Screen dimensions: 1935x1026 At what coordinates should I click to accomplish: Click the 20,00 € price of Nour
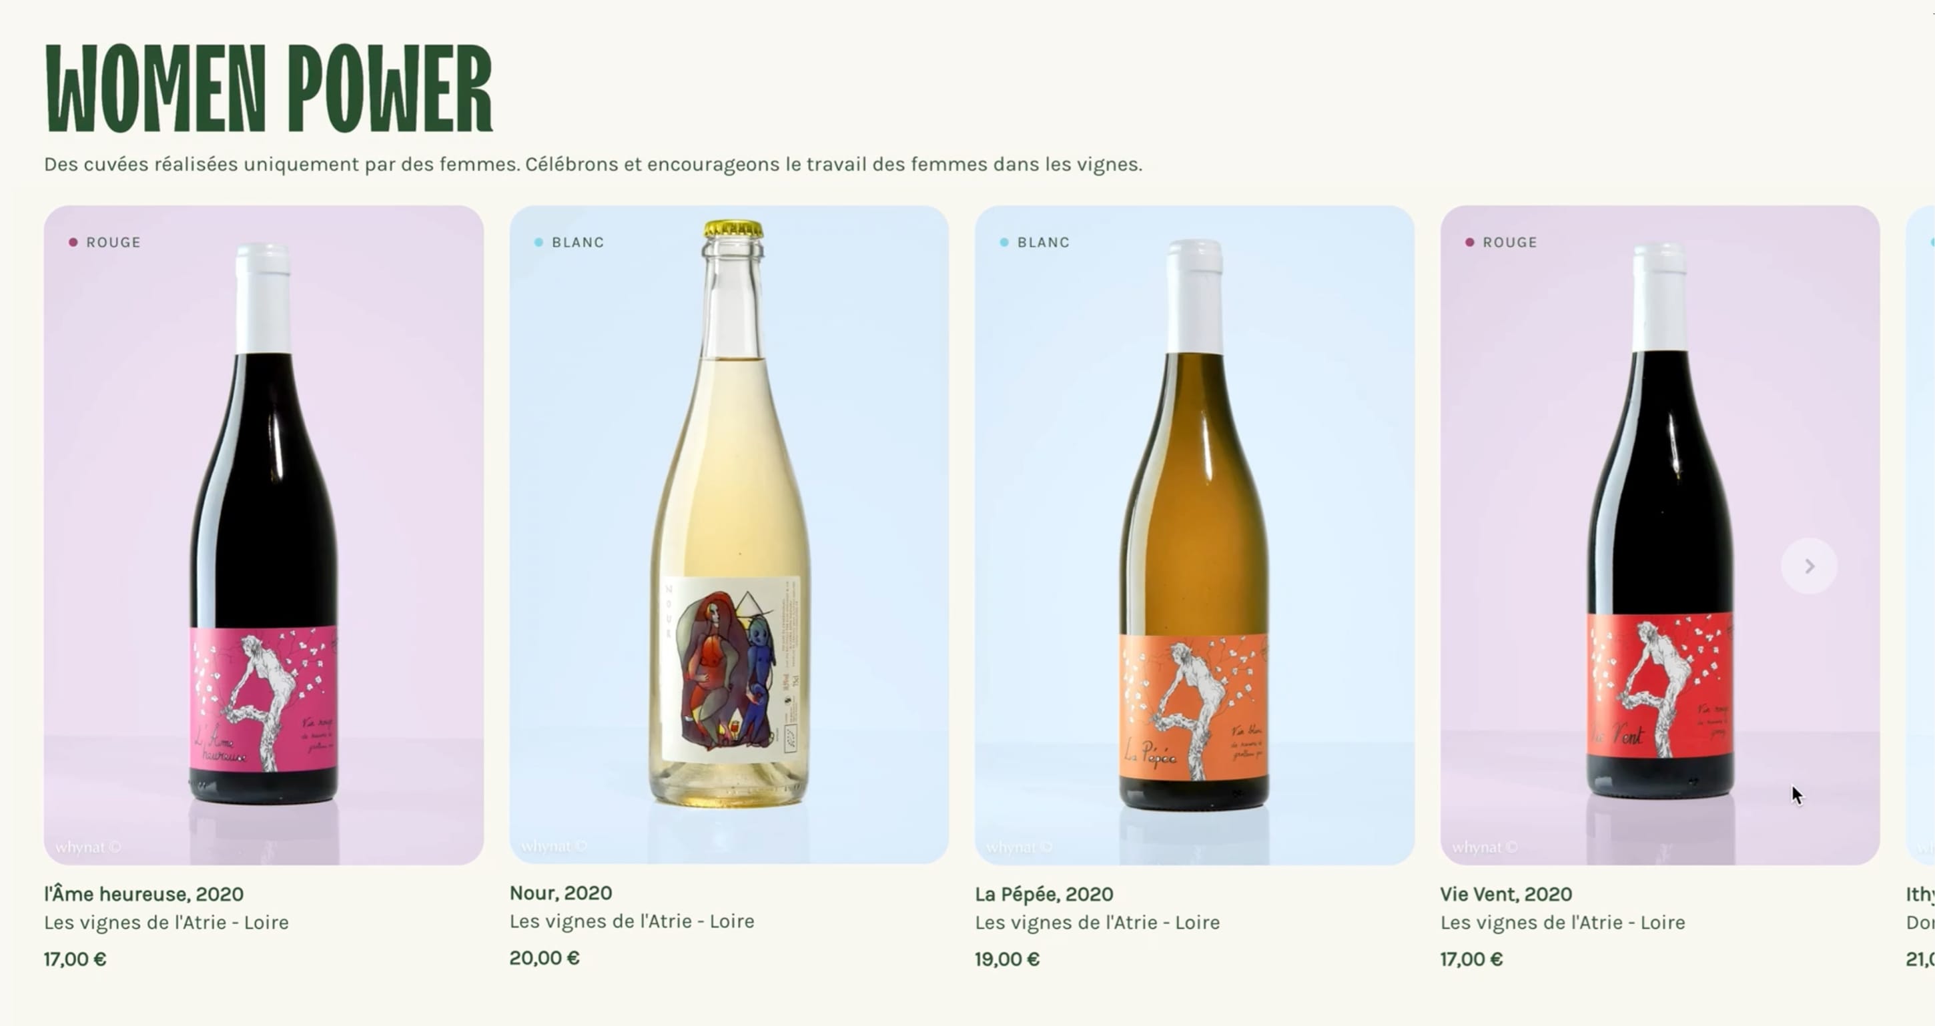click(544, 958)
